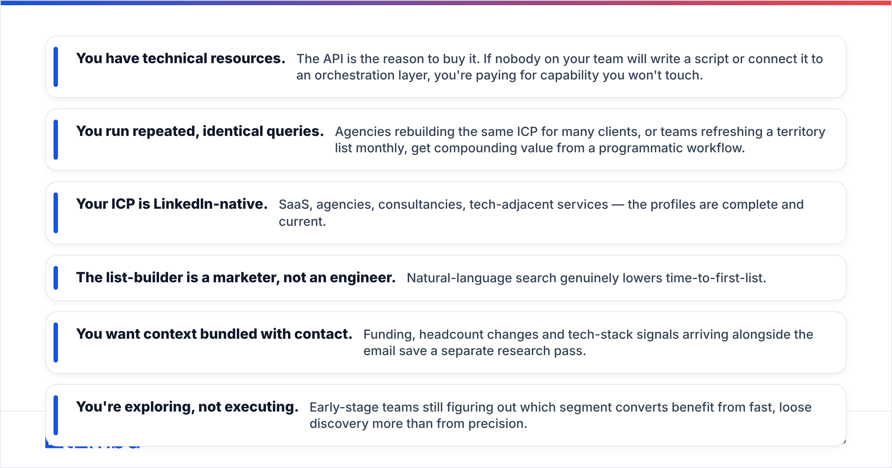Select the natural-language search sentence
892x468 pixels.
tap(586, 278)
